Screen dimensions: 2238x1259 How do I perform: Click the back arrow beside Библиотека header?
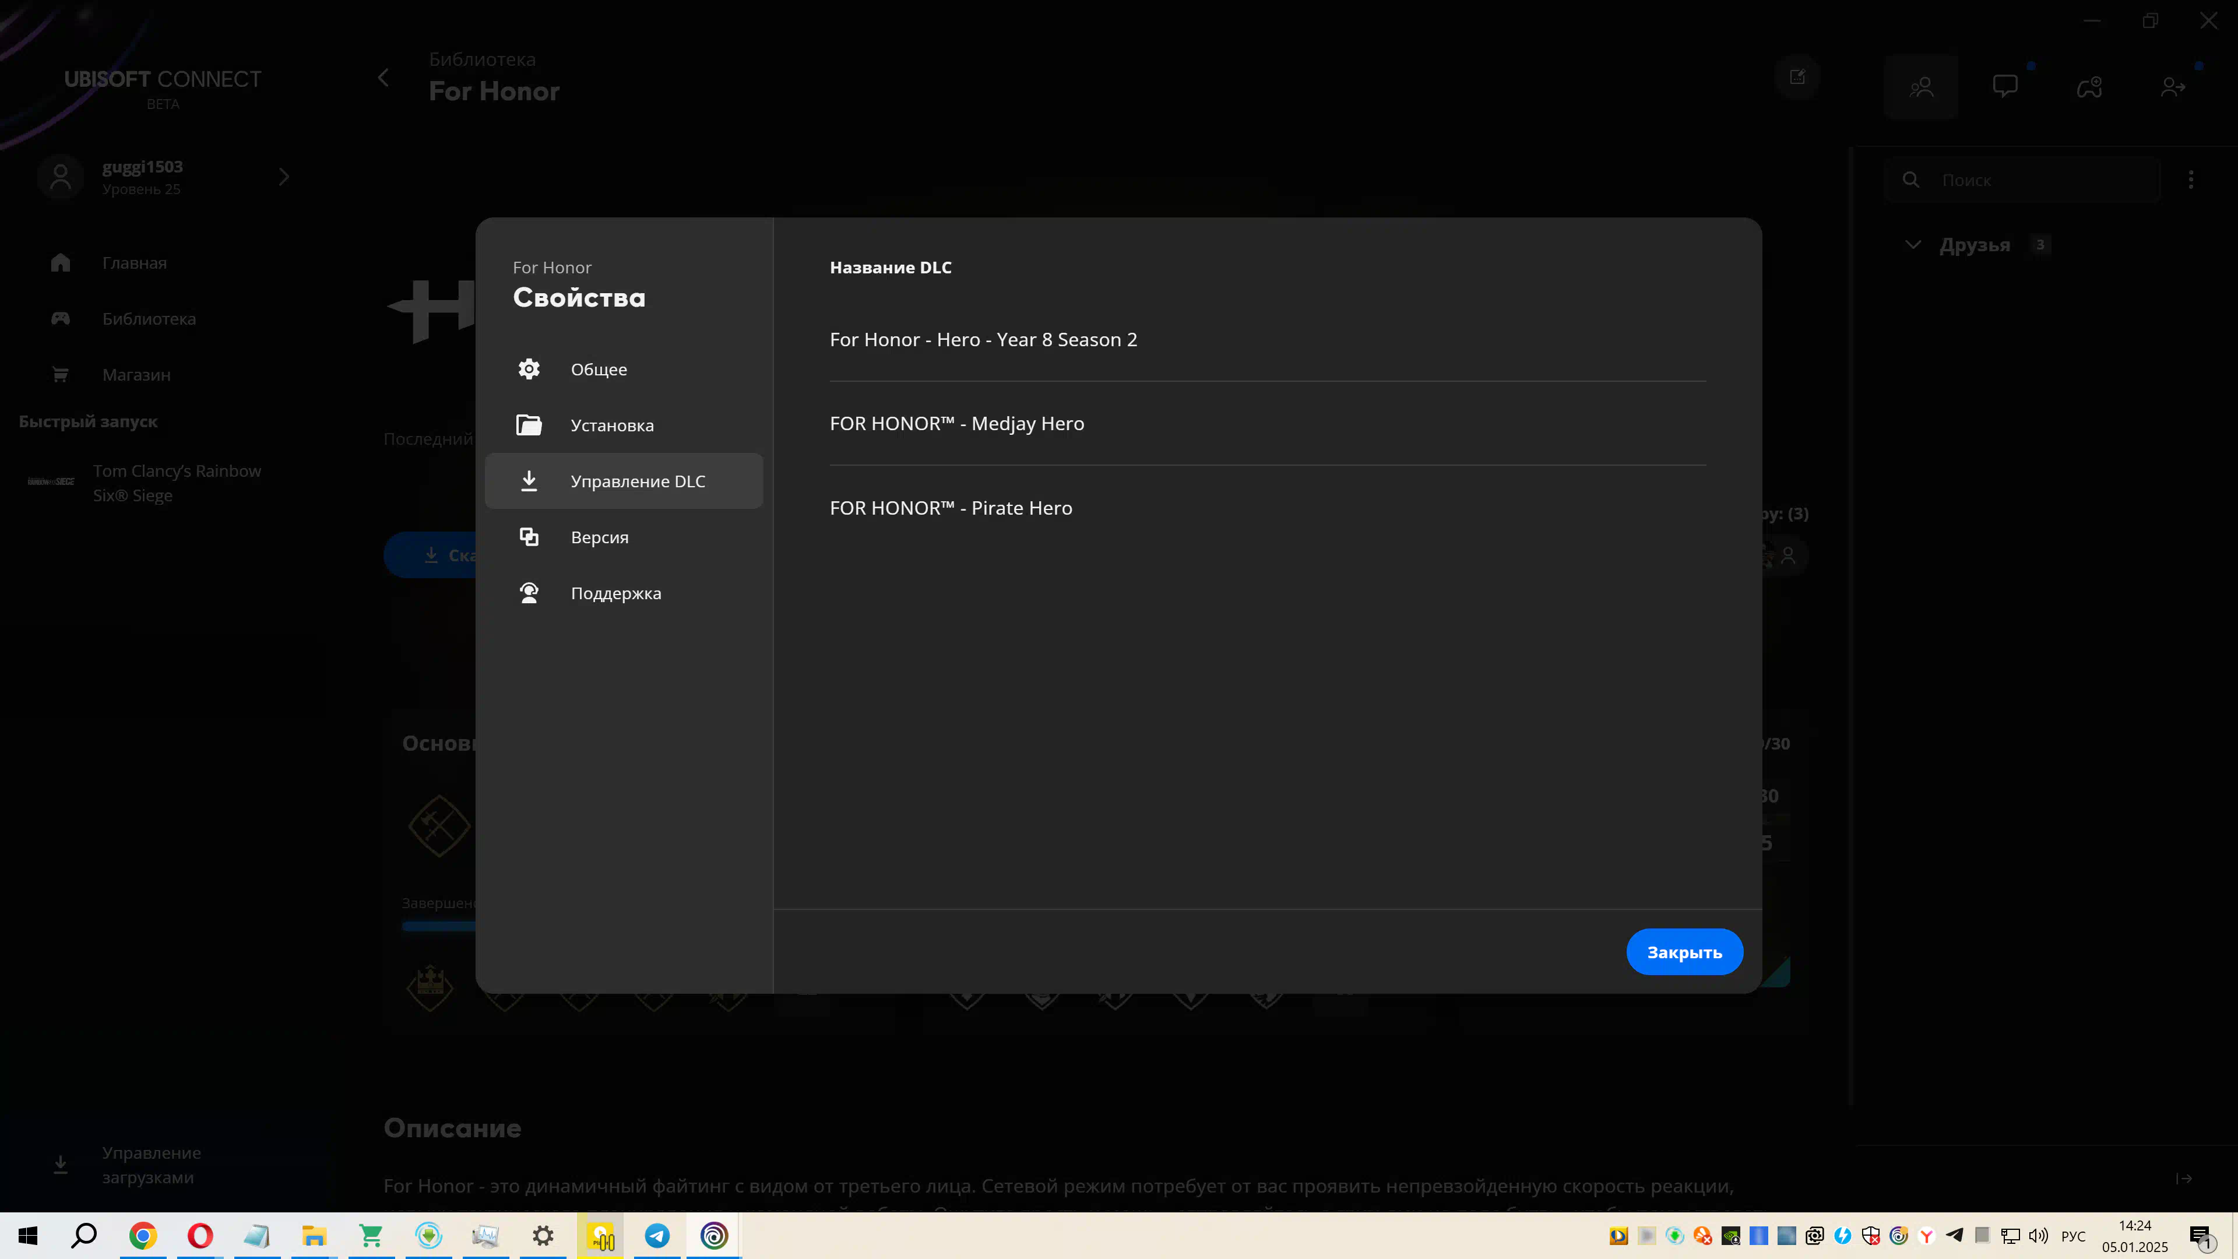click(383, 78)
